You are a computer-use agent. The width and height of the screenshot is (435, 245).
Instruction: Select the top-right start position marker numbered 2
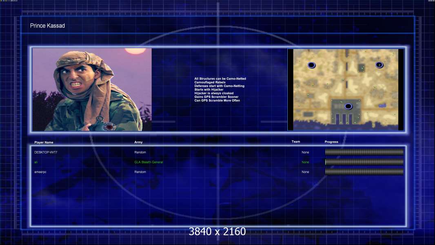coord(379,65)
